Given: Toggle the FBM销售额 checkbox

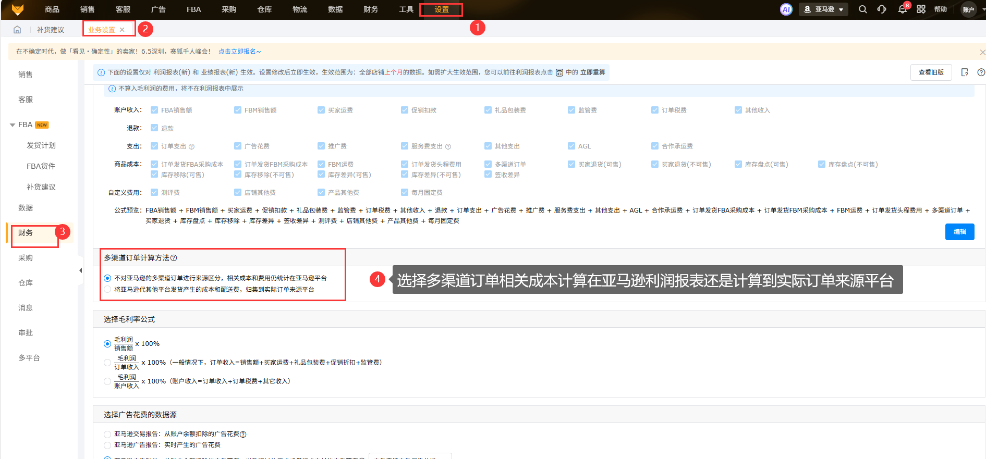Looking at the screenshot, I should pyautogui.click(x=238, y=110).
